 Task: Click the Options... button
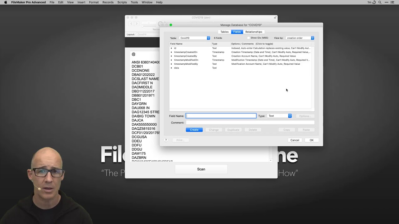305,116
